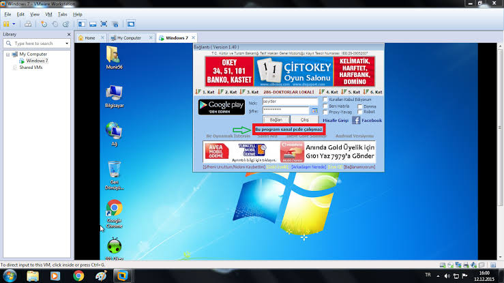Open the media player taskbar icon
The height and width of the screenshot is (283, 504).
pos(55,276)
